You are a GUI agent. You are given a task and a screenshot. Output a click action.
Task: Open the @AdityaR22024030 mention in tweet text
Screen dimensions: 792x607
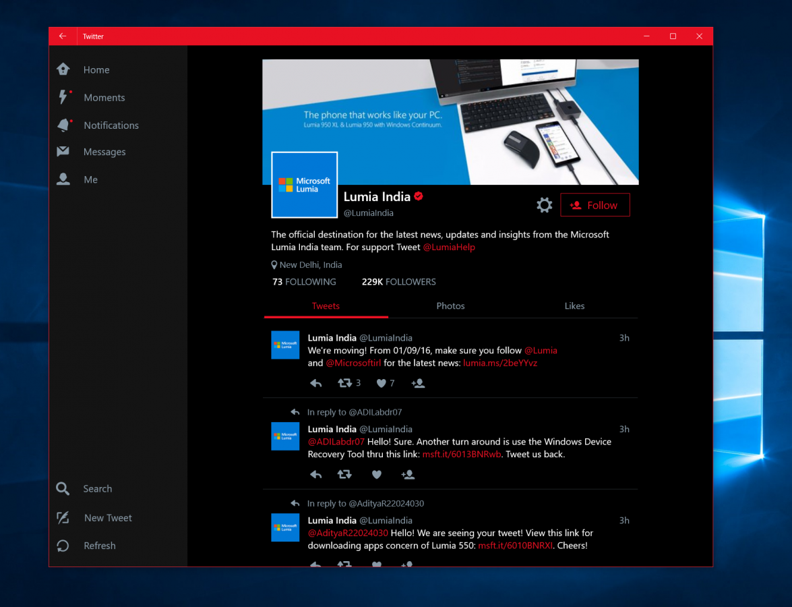tap(348, 533)
